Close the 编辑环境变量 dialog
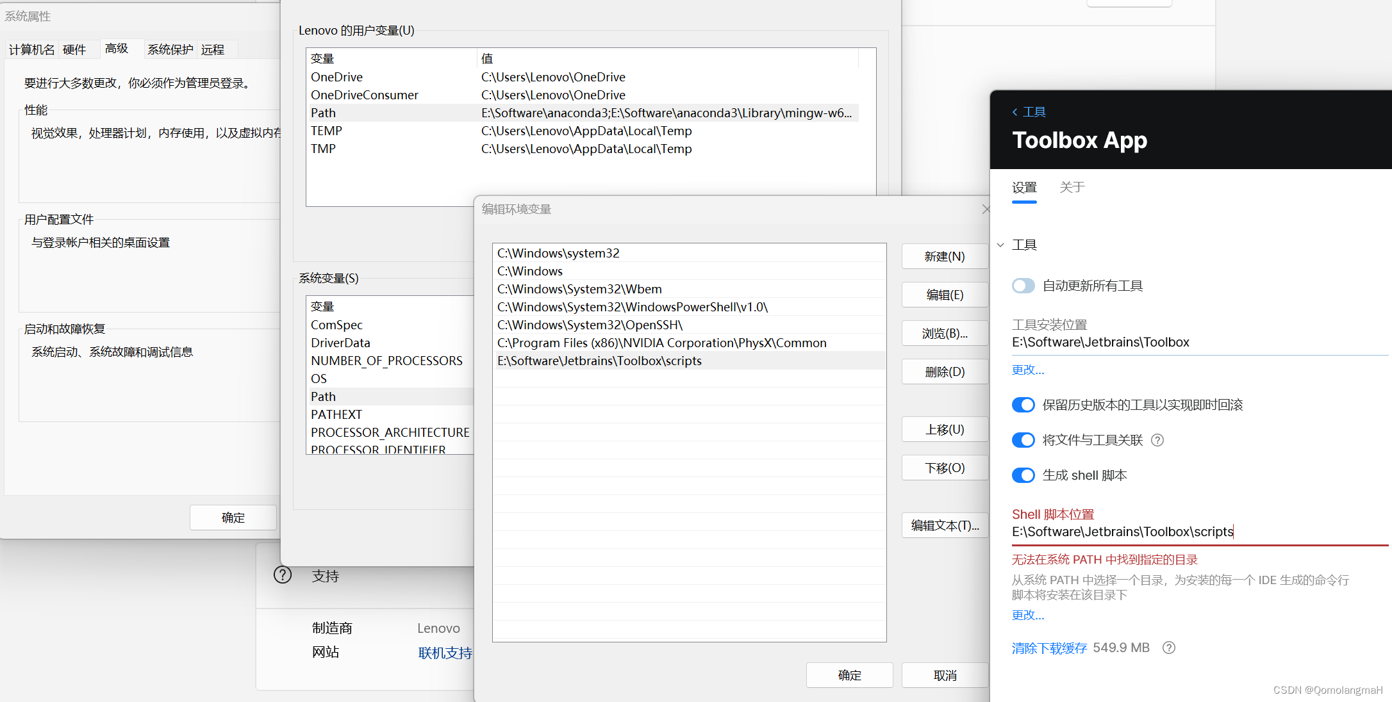Viewport: 1392px width, 702px height. 986,209
